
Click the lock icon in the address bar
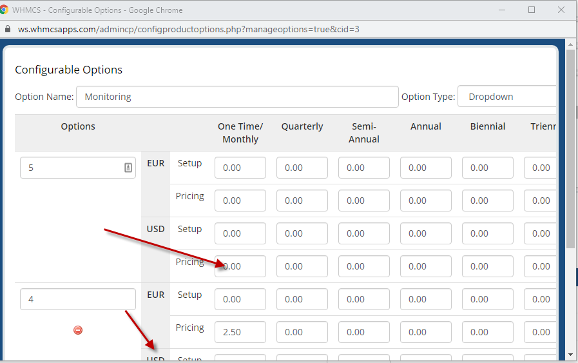coord(8,30)
